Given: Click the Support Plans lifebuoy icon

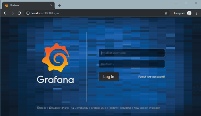Looking at the screenshot, I should pos(50,108).
